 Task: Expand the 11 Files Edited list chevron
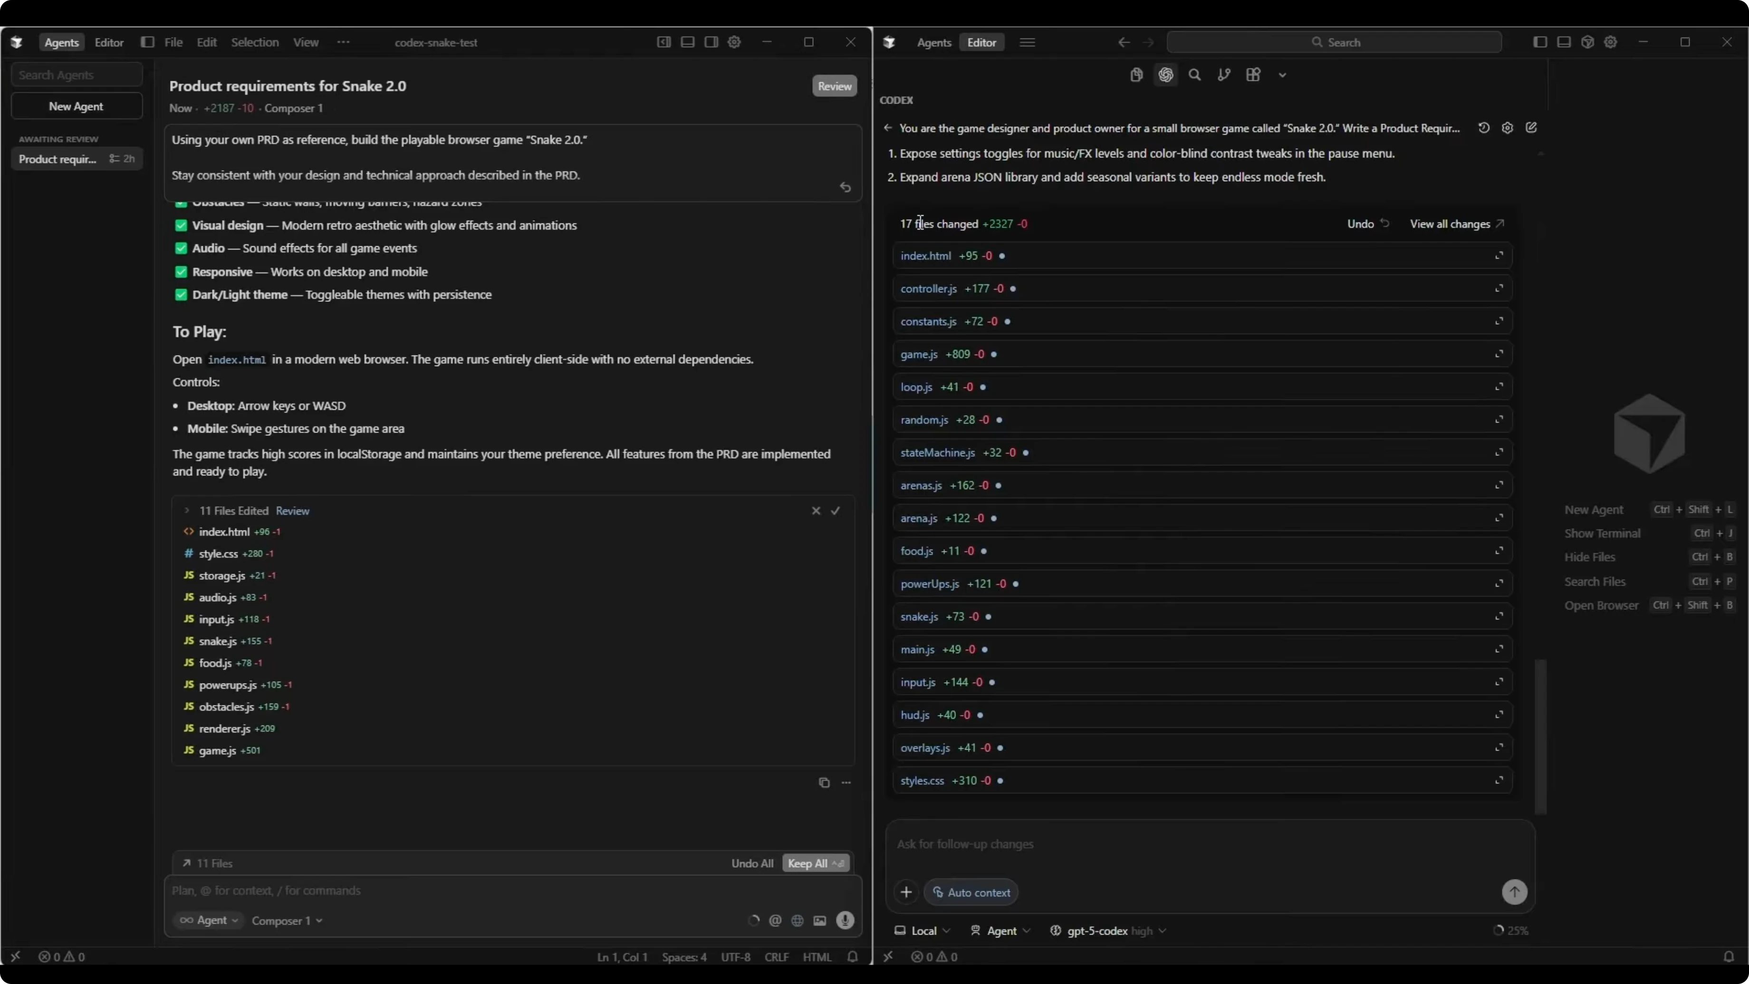point(187,511)
